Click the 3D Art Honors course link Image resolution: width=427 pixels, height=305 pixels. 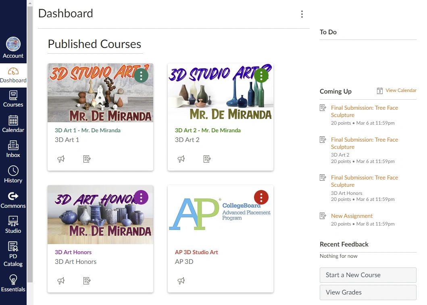(73, 252)
